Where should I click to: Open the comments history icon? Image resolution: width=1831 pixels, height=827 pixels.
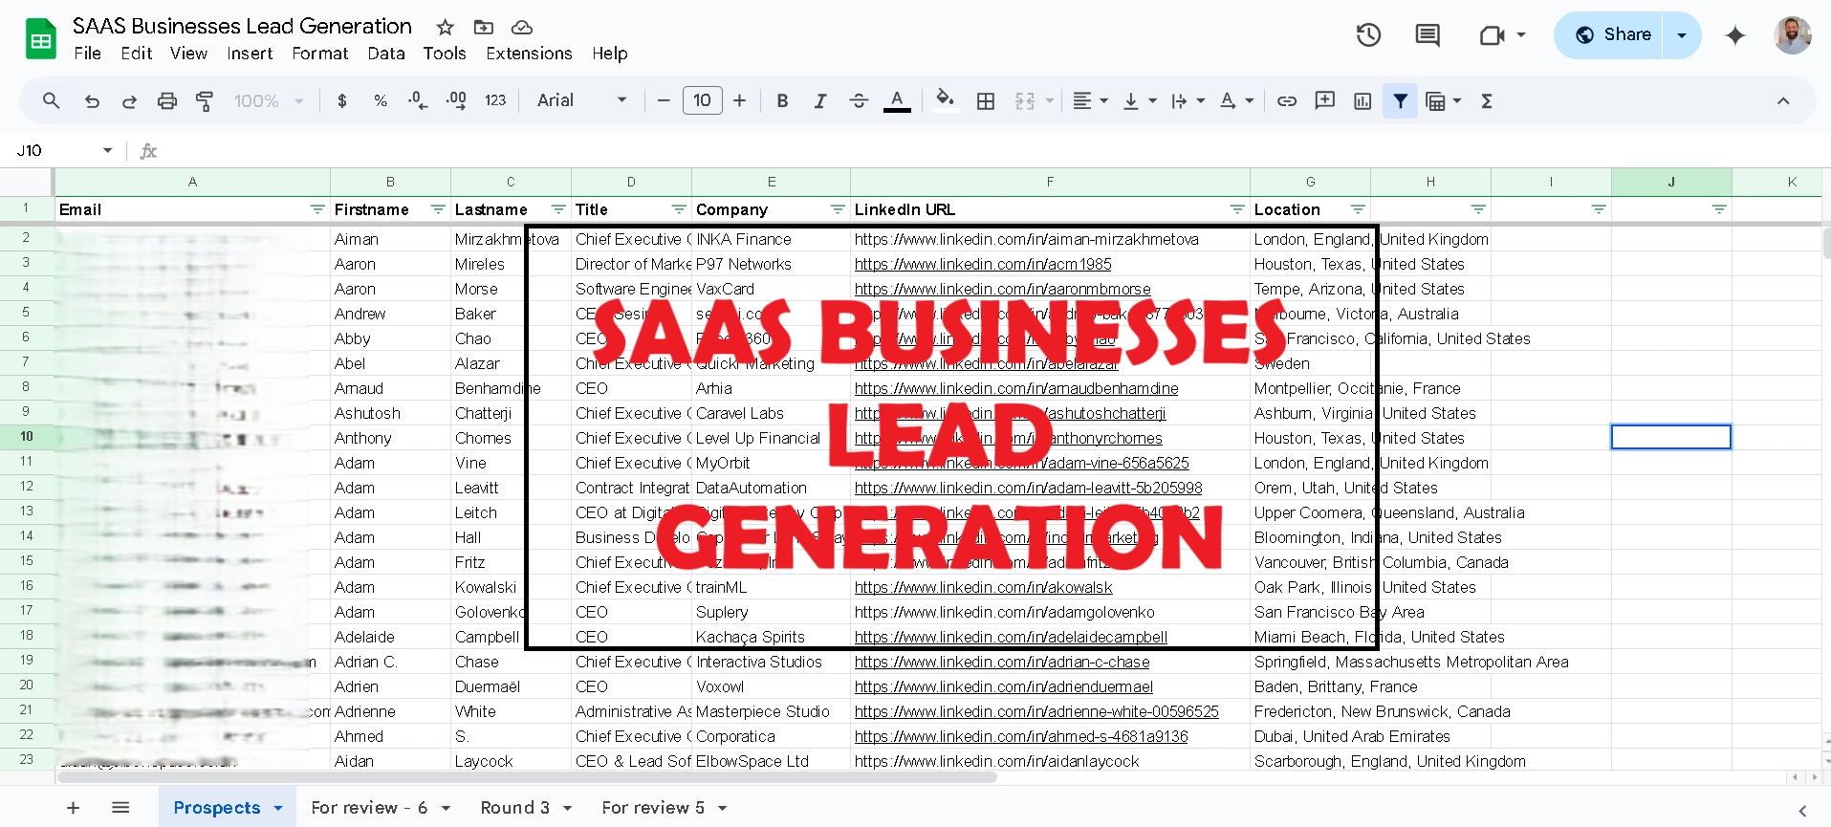tap(1427, 35)
